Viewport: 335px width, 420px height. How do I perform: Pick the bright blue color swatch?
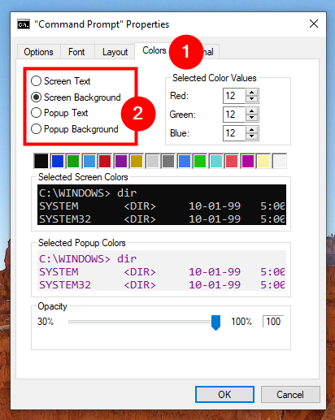point(184,161)
